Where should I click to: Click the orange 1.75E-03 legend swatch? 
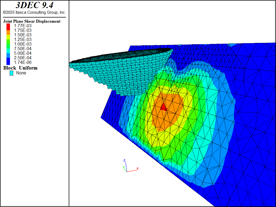click(8, 30)
